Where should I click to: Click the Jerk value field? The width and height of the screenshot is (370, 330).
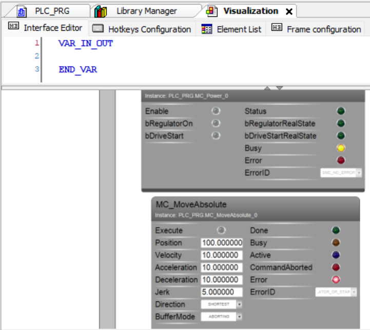222,292
